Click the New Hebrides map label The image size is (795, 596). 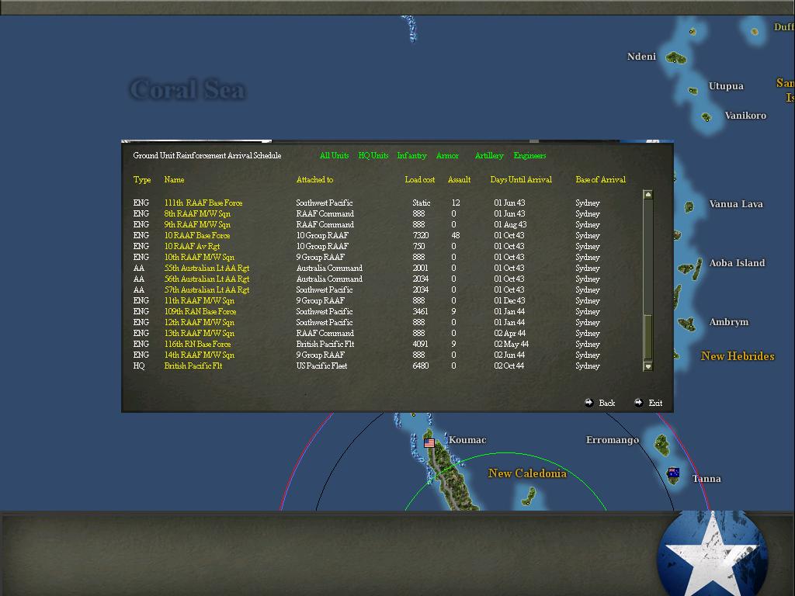point(738,356)
